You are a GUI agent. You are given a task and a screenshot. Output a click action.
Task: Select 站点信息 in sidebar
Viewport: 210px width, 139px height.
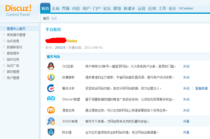tap(13, 41)
